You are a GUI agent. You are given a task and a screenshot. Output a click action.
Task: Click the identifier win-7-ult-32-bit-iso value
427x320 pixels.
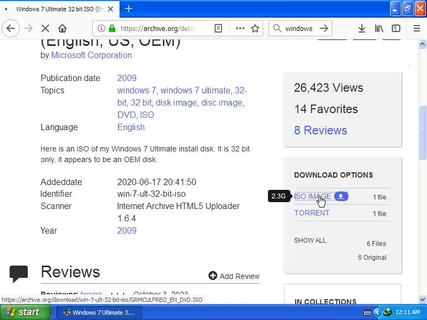coord(152,194)
